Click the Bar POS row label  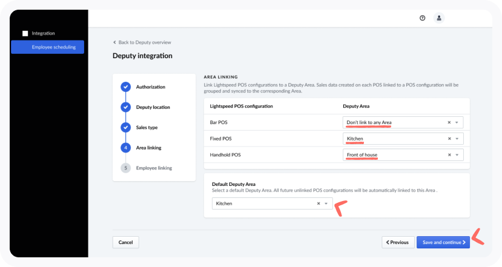pos(219,122)
